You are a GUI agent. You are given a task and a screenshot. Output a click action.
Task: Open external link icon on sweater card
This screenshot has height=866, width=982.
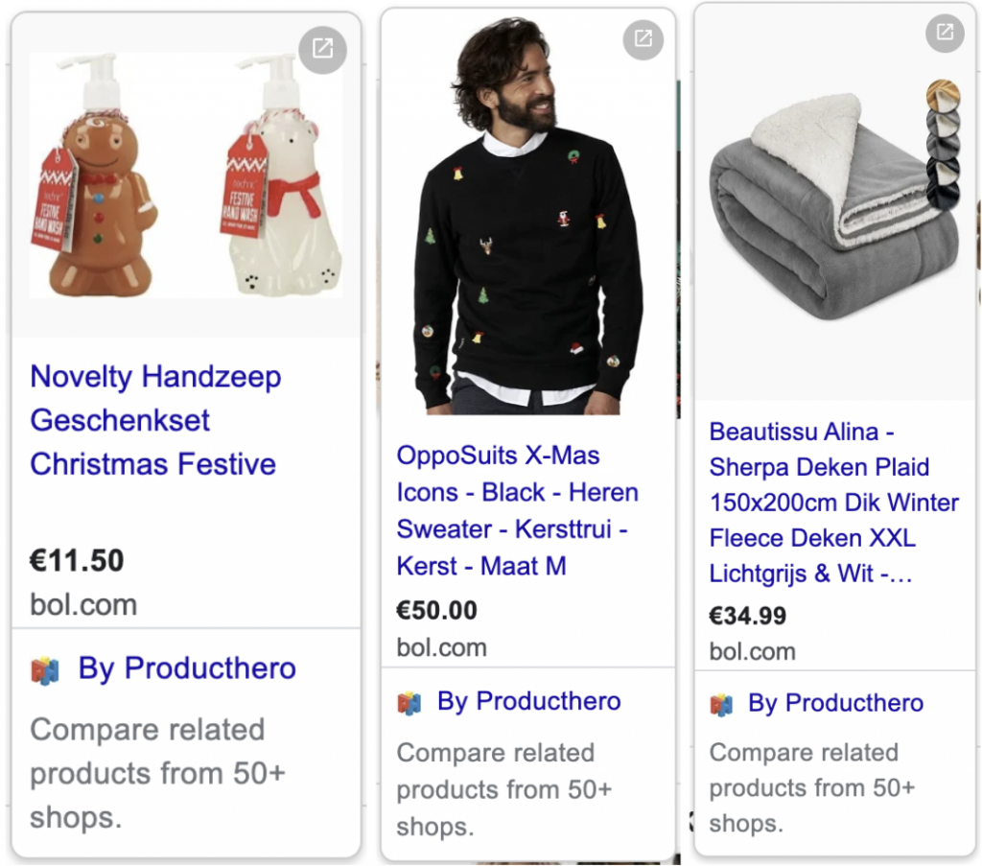coord(643,39)
